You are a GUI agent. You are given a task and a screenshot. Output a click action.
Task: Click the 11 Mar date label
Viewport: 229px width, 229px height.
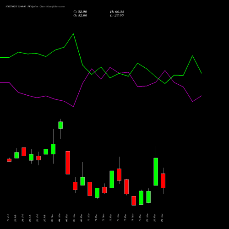96,218
